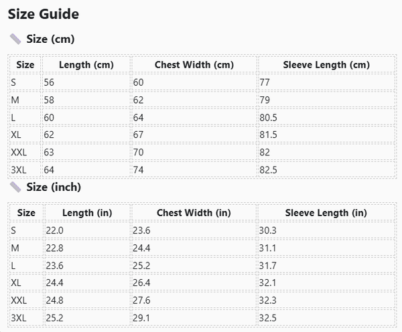
Task: Select the XXL size cell in inch table
Action: click(x=19, y=301)
